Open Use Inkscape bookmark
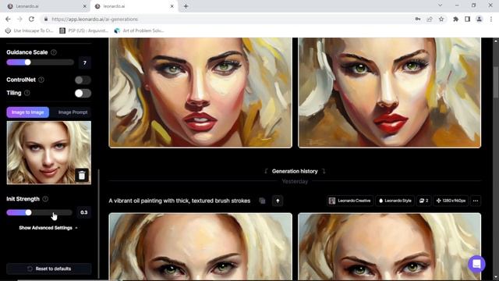499x281 pixels. pyautogui.click(x=30, y=30)
